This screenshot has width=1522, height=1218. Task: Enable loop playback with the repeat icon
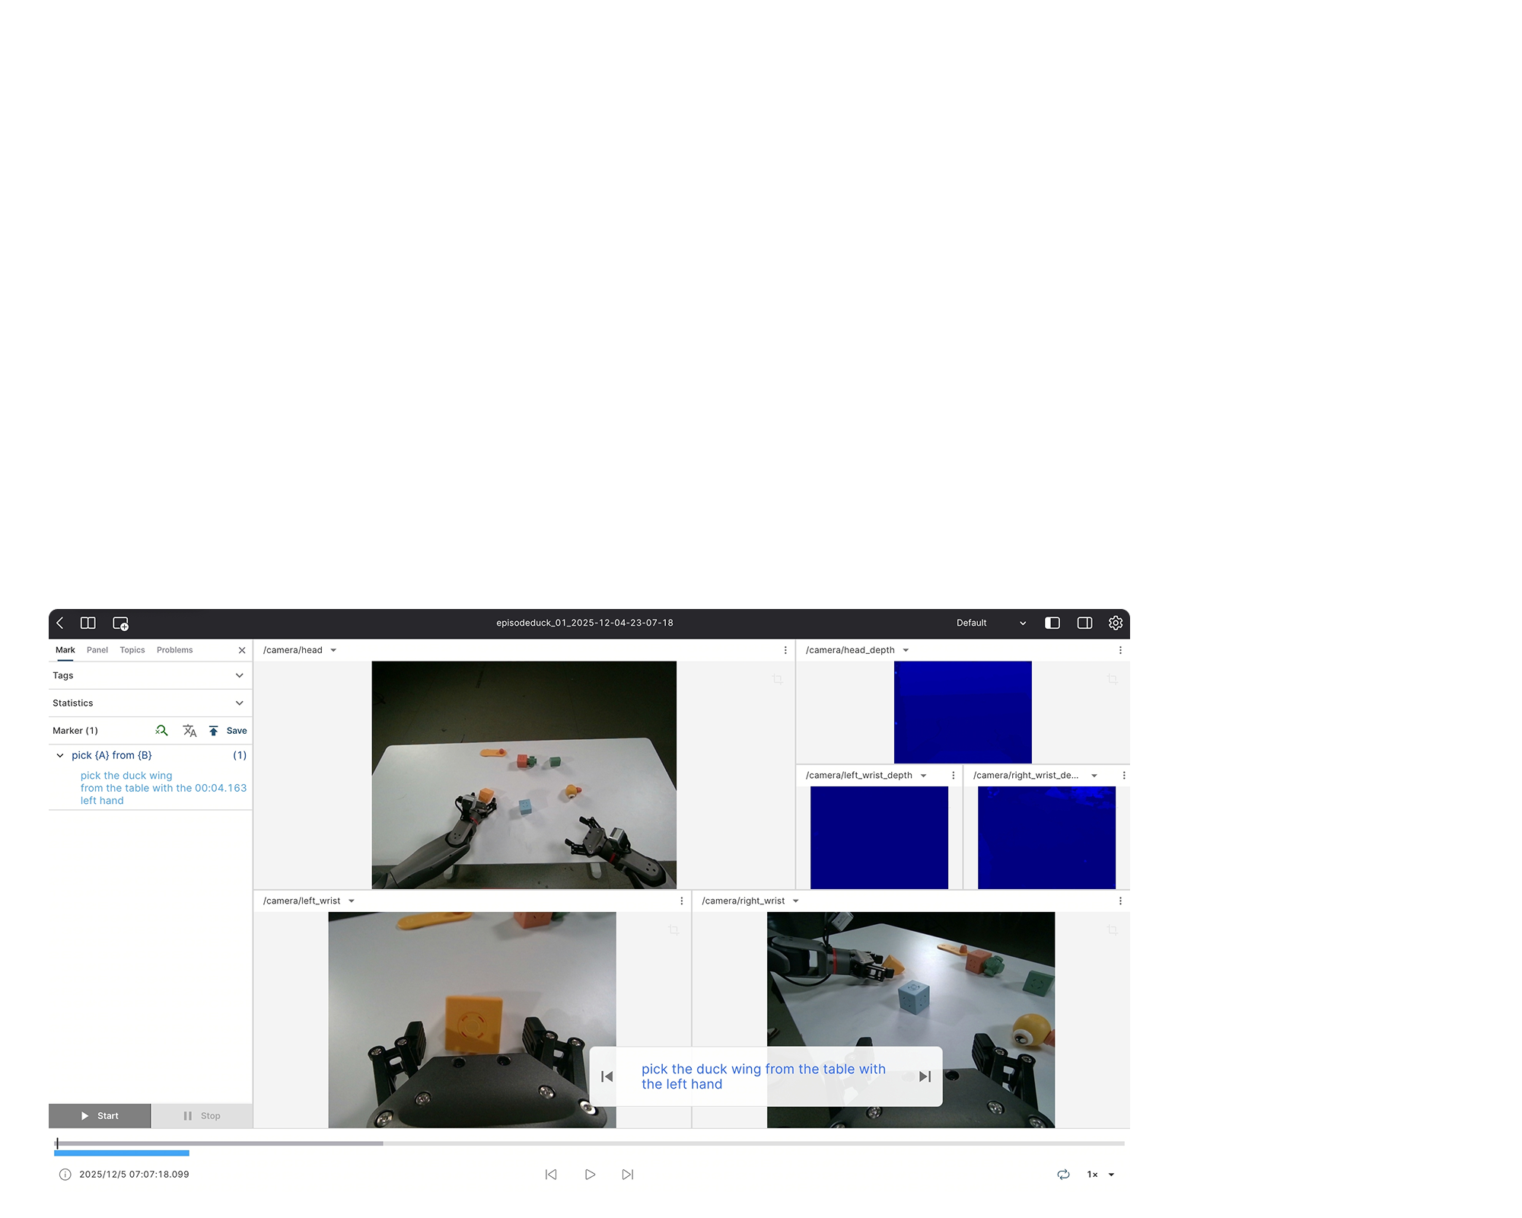point(1063,1175)
